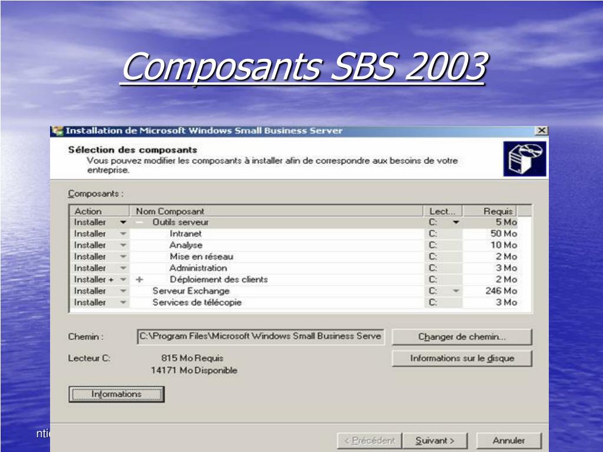Click the Lect... column header
603x452 pixels.
[443, 211]
